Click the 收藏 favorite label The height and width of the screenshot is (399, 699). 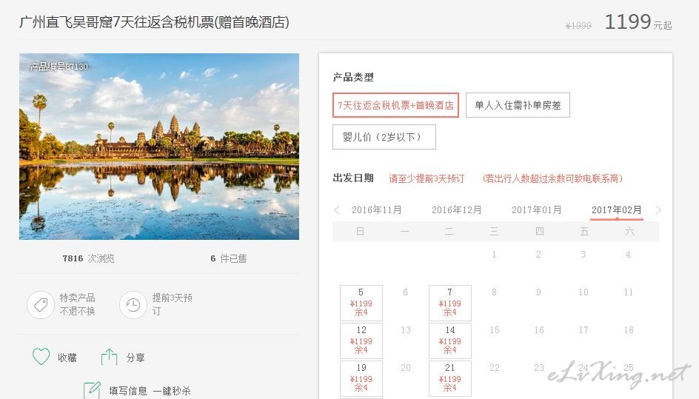(x=67, y=358)
